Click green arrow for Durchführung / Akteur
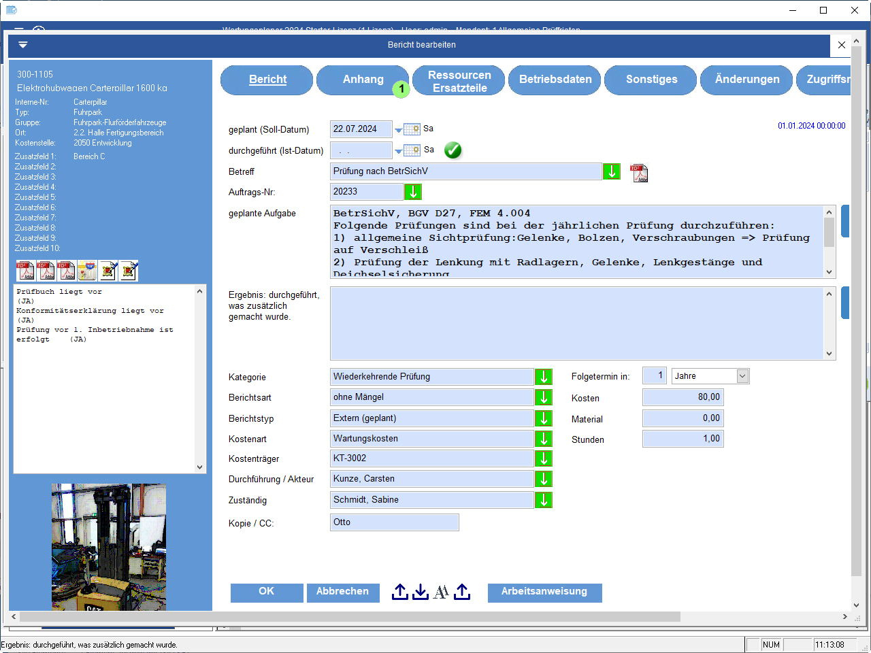The image size is (871, 653). point(544,479)
